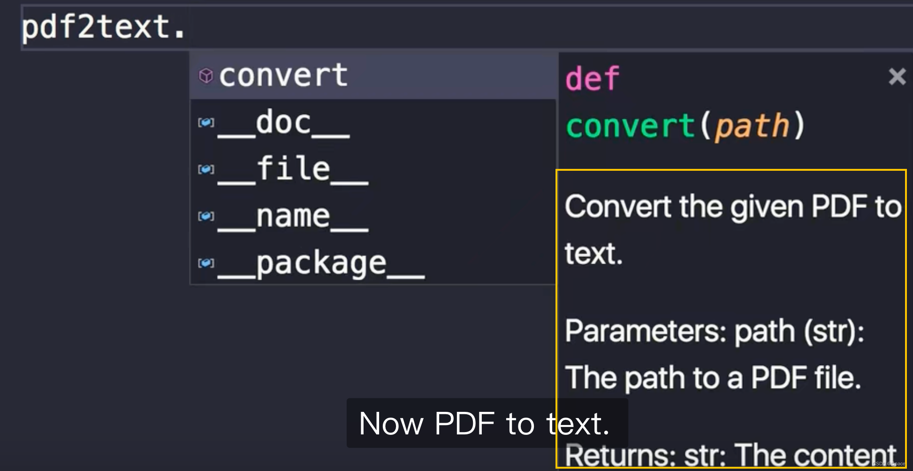Viewport: 913px width, 471px height.
Task: Click the pink def keyword in popup
Action: click(593, 78)
